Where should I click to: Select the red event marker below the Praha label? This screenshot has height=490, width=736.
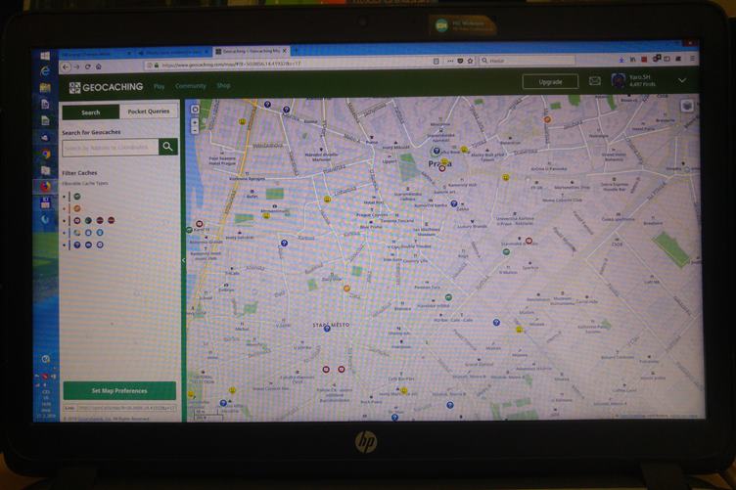tap(441, 168)
